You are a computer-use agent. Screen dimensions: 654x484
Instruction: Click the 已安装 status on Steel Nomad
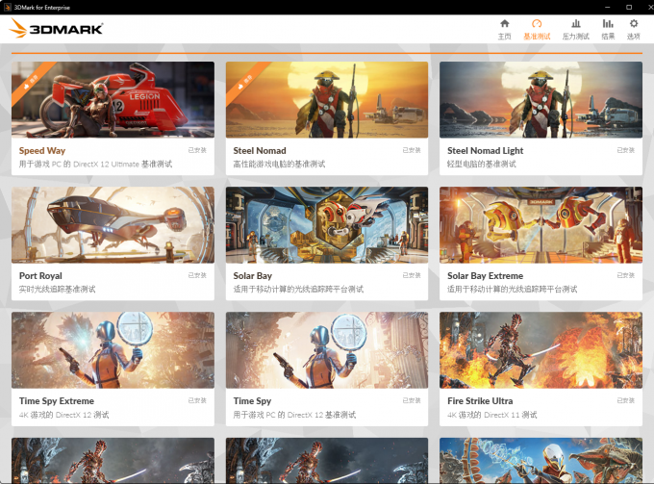click(x=412, y=150)
